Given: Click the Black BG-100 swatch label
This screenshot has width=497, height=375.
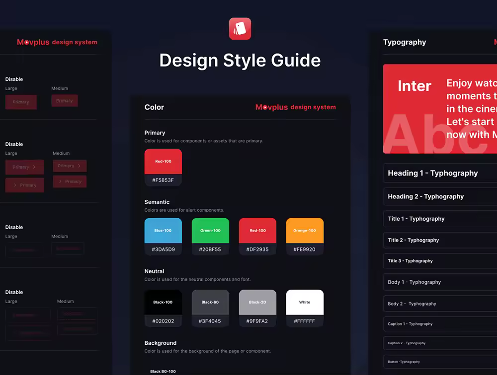Looking at the screenshot, I should (x=163, y=372).
